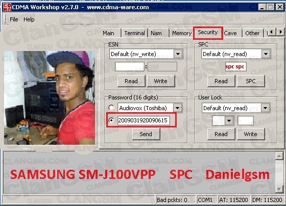
Task: Click the second ESN input field
Action: (162, 67)
